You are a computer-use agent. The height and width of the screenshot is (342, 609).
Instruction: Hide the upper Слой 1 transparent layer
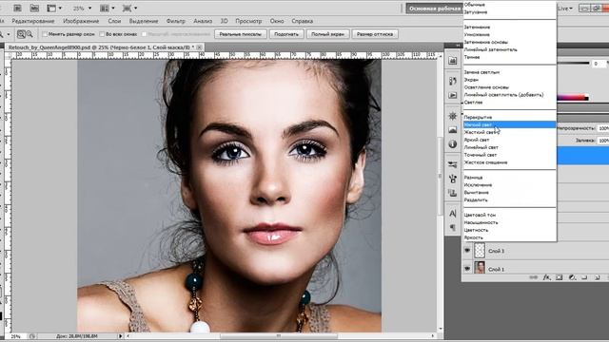tap(467, 251)
